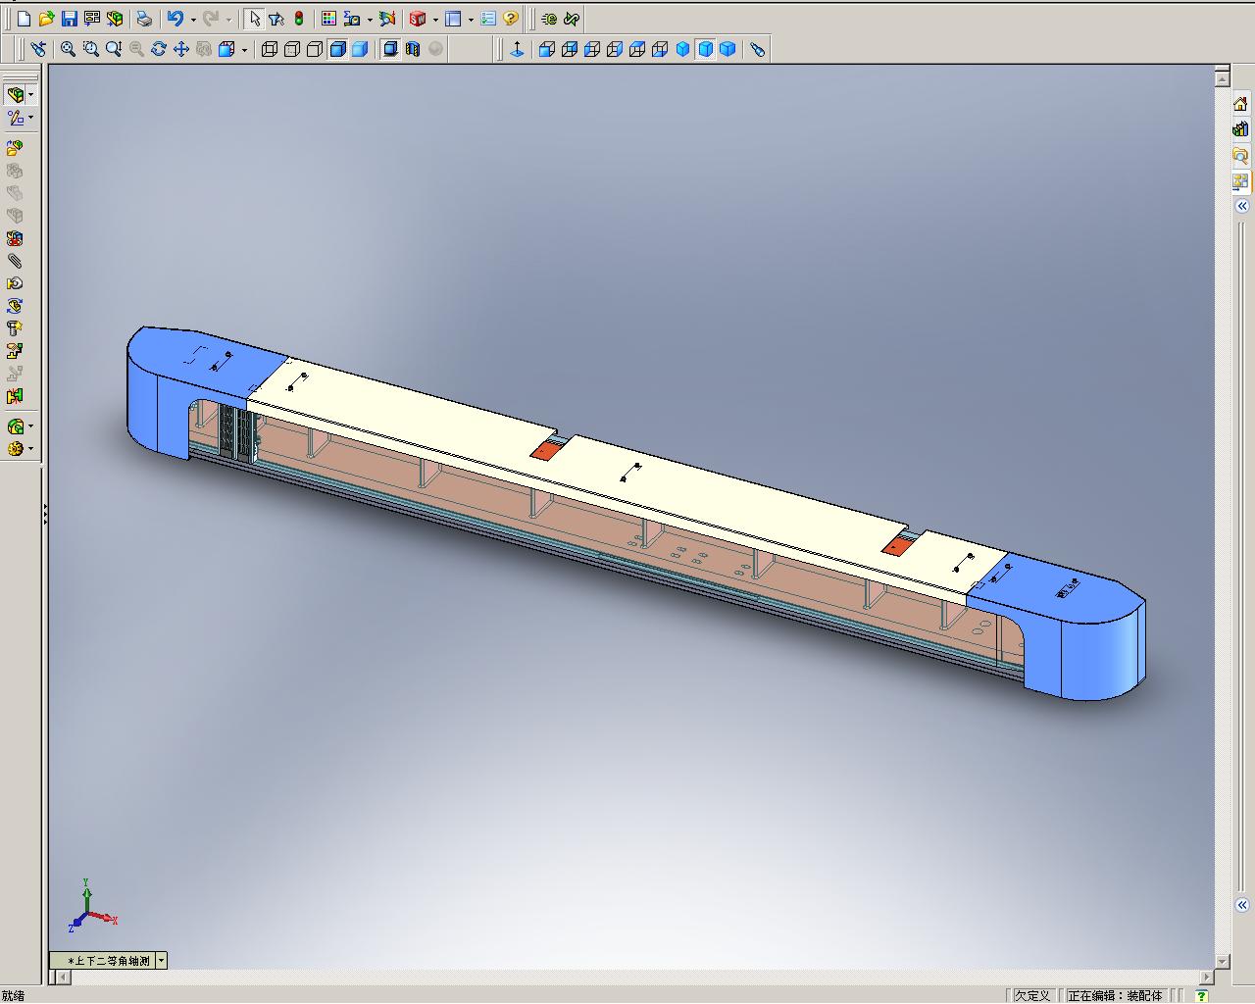
Task: Expand the window layout dropdown
Action: pos(471,19)
